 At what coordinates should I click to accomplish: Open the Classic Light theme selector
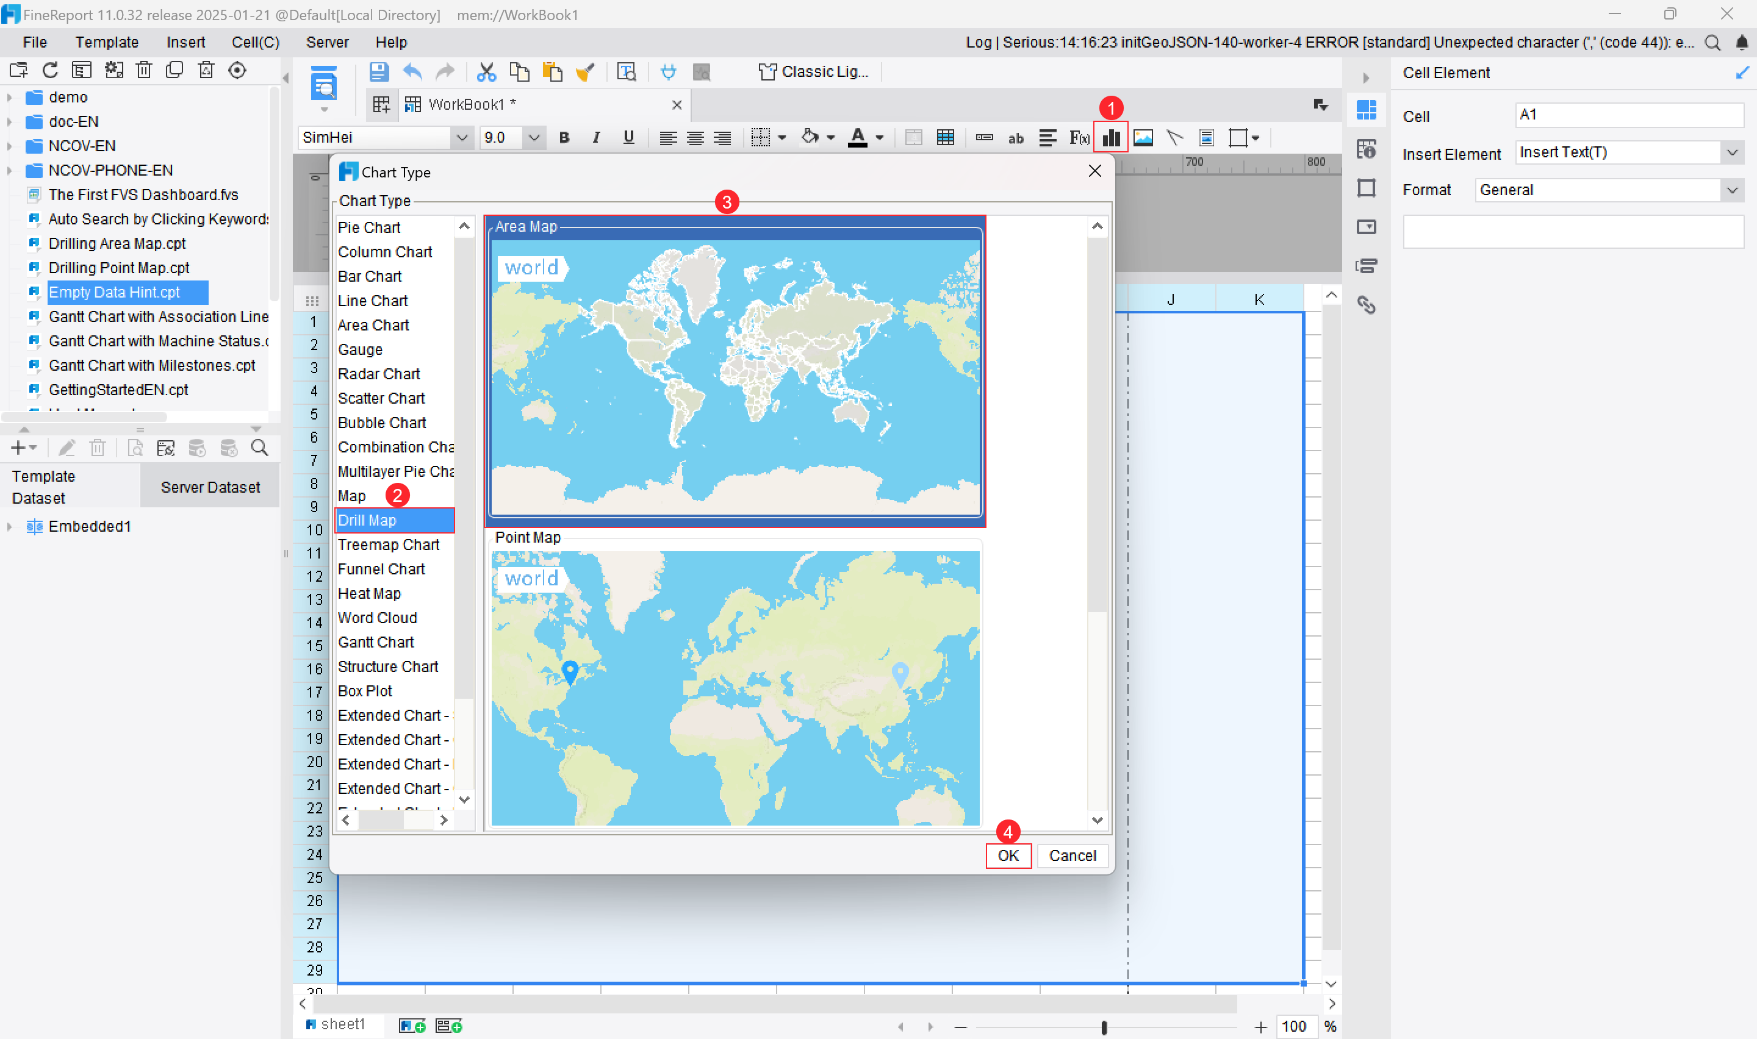click(814, 72)
